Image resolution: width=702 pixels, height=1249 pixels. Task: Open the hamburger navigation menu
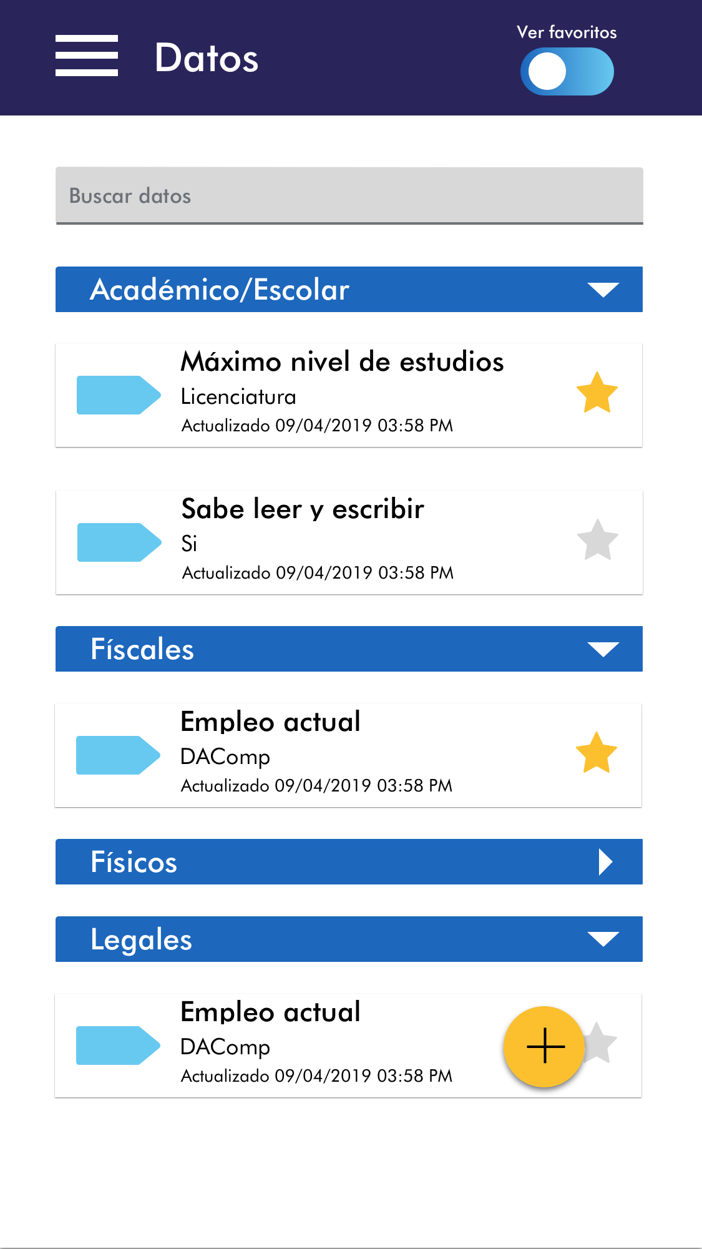pos(86,56)
